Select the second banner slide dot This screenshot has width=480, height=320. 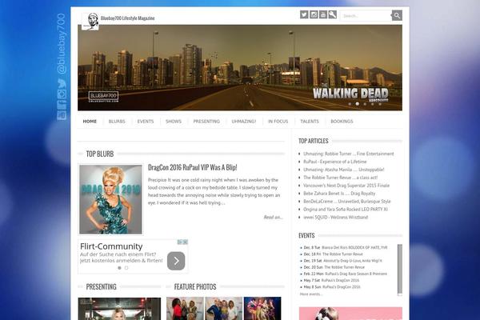tap(358, 104)
